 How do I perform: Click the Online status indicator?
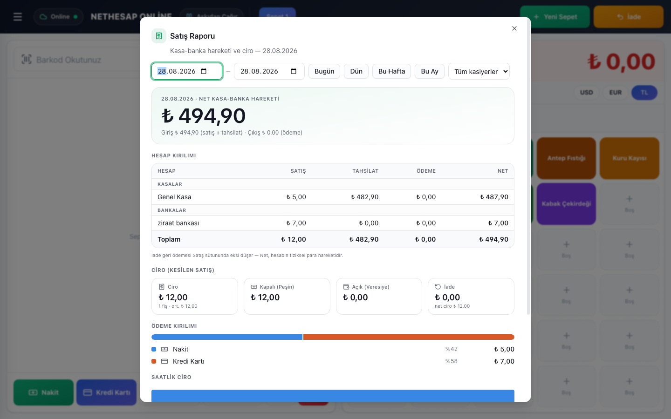click(x=59, y=17)
